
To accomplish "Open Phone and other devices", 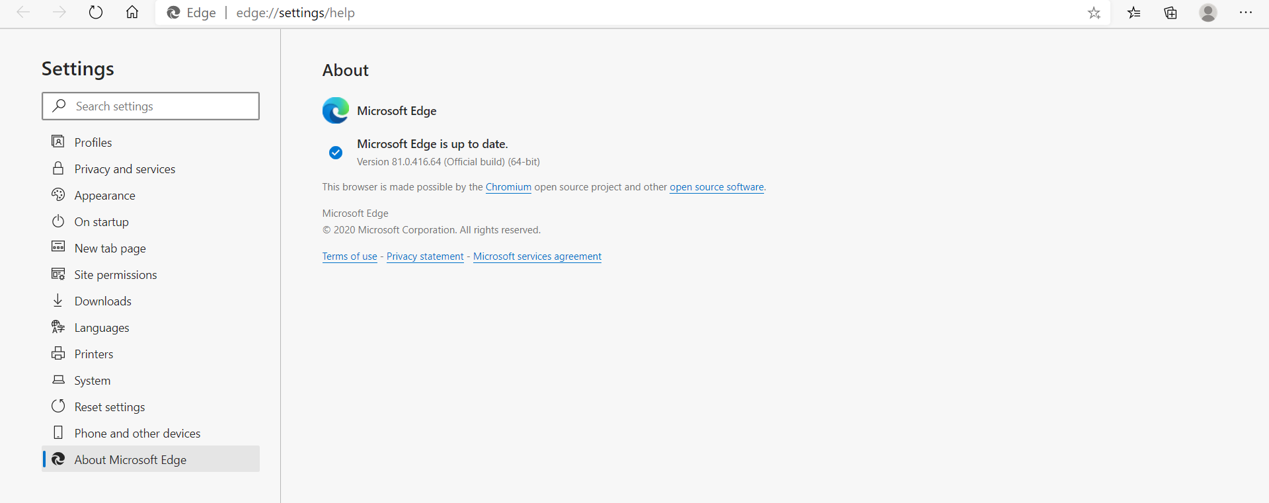I will click(151, 433).
